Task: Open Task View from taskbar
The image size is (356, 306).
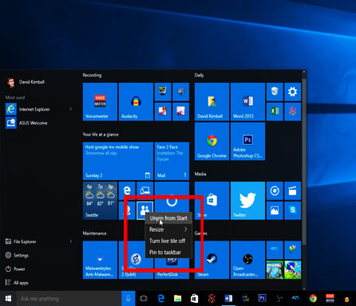Action: tap(144, 299)
